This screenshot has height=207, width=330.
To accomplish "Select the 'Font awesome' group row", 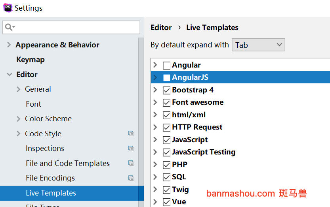I will click(x=240, y=102).
